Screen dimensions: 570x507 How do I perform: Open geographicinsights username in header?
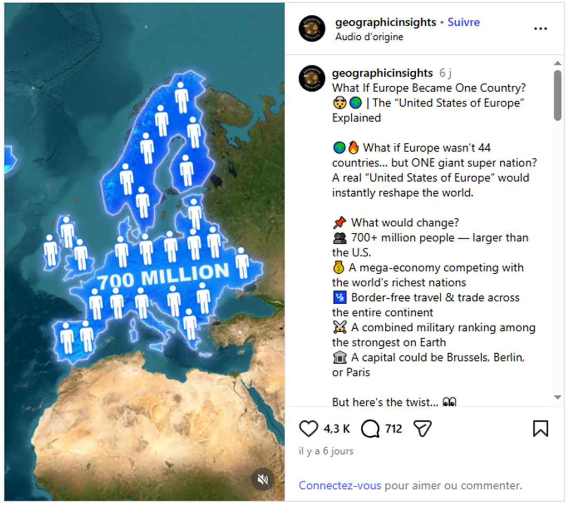(385, 22)
